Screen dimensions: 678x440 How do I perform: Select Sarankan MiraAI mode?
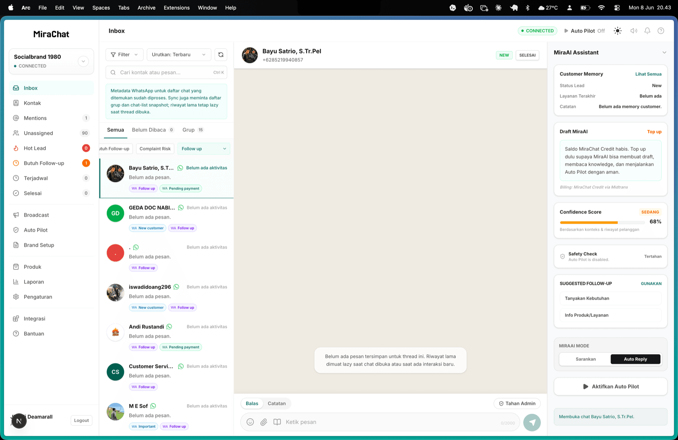585,359
